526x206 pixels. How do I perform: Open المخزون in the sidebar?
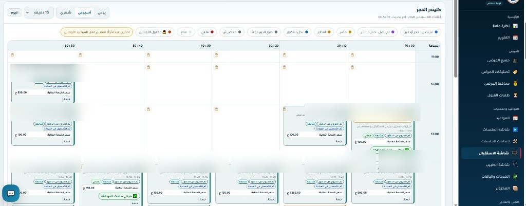pos(491,188)
